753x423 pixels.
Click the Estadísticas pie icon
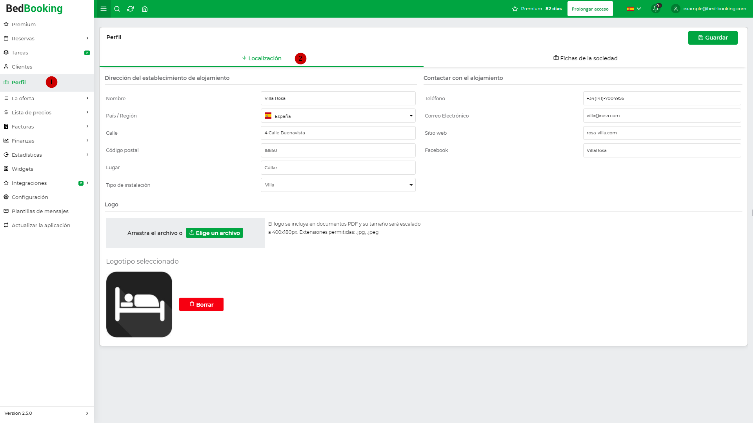click(x=6, y=155)
